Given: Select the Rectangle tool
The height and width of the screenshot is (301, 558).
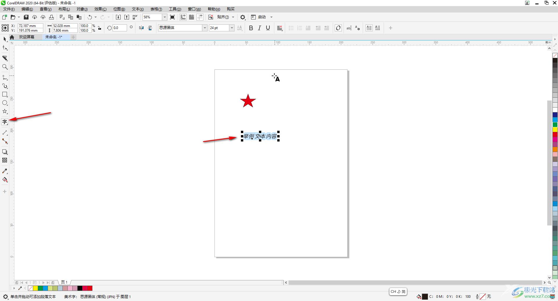Looking at the screenshot, I should click(x=5, y=94).
